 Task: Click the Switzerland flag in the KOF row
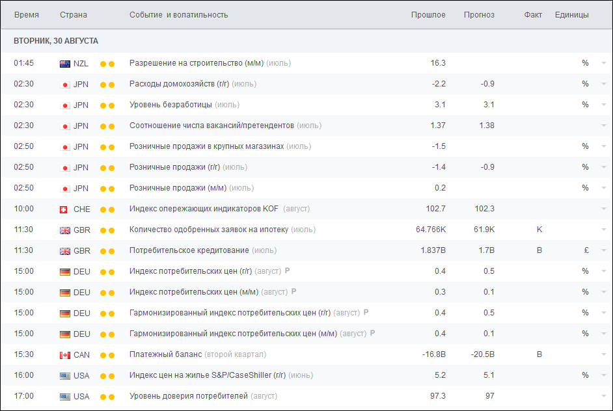pos(65,209)
